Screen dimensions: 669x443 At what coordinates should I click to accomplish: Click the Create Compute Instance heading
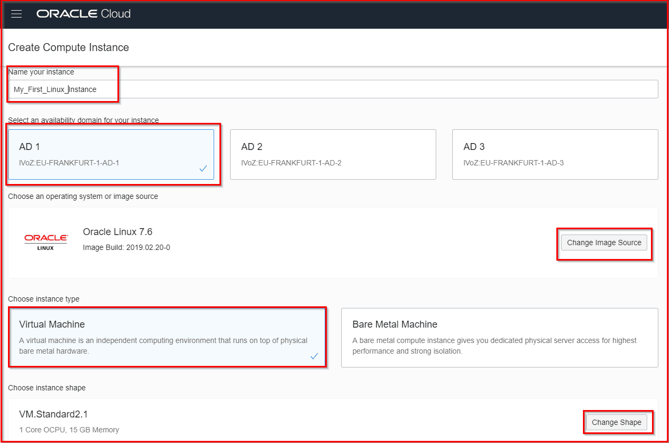pos(69,47)
